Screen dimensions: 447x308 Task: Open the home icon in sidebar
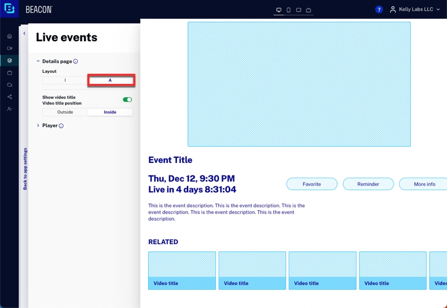pyautogui.click(x=9, y=36)
